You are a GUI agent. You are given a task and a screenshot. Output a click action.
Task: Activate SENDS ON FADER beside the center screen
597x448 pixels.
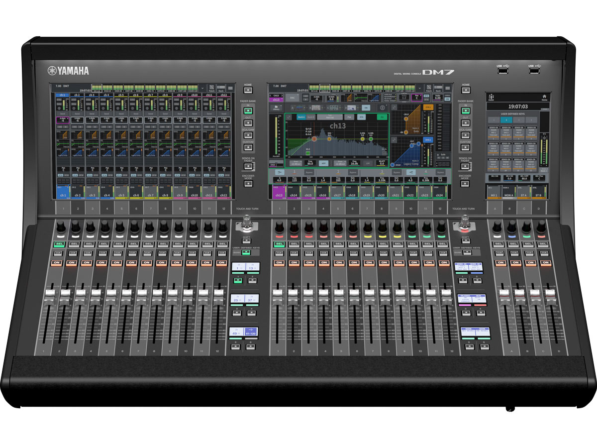466,166
